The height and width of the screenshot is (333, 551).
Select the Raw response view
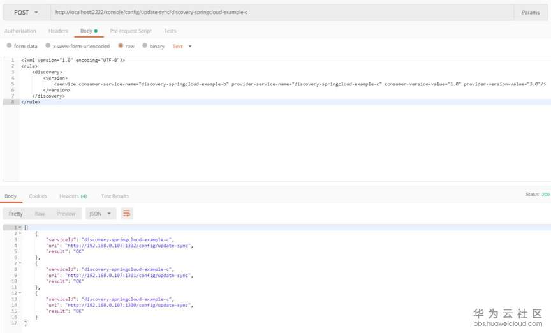pyautogui.click(x=40, y=214)
